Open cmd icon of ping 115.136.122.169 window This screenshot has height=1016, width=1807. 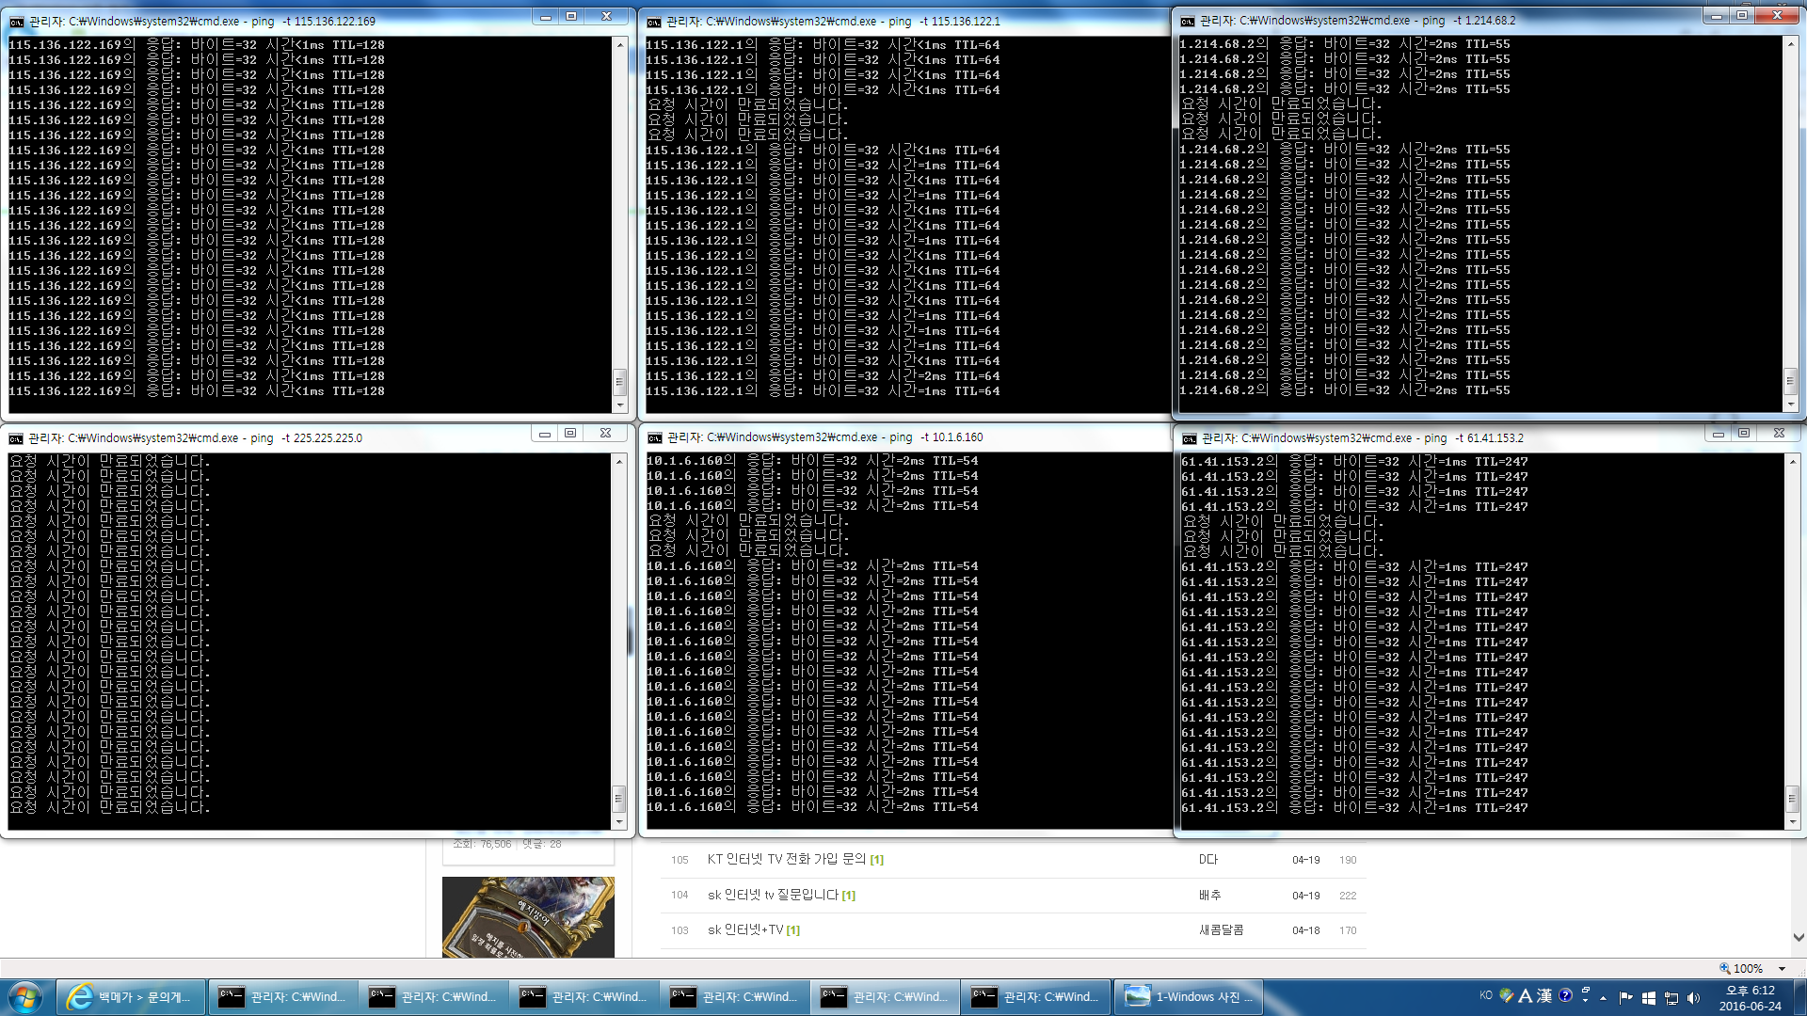click(16, 21)
